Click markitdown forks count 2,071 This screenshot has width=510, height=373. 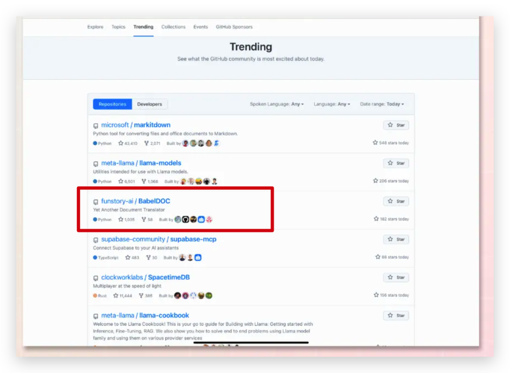pos(152,144)
